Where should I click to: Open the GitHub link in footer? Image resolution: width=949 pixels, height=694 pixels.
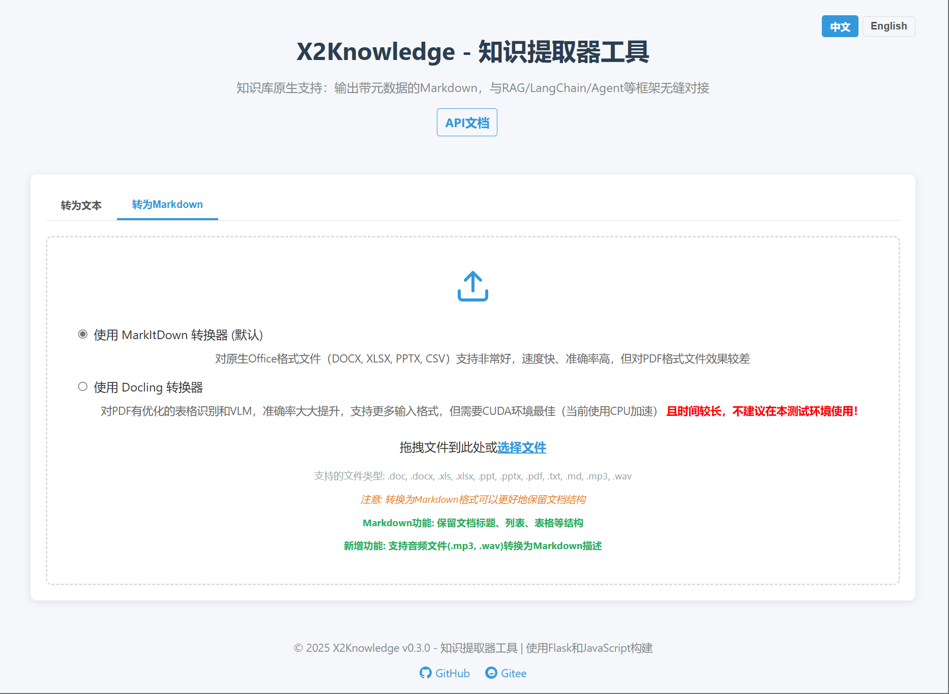[445, 673]
